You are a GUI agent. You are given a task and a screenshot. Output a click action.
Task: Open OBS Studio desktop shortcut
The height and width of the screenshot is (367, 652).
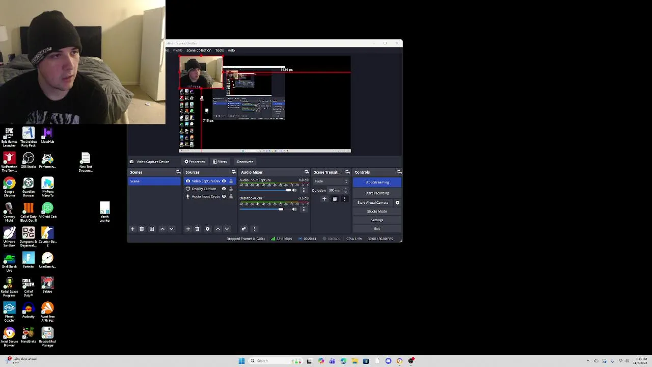pyautogui.click(x=29, y=161)
